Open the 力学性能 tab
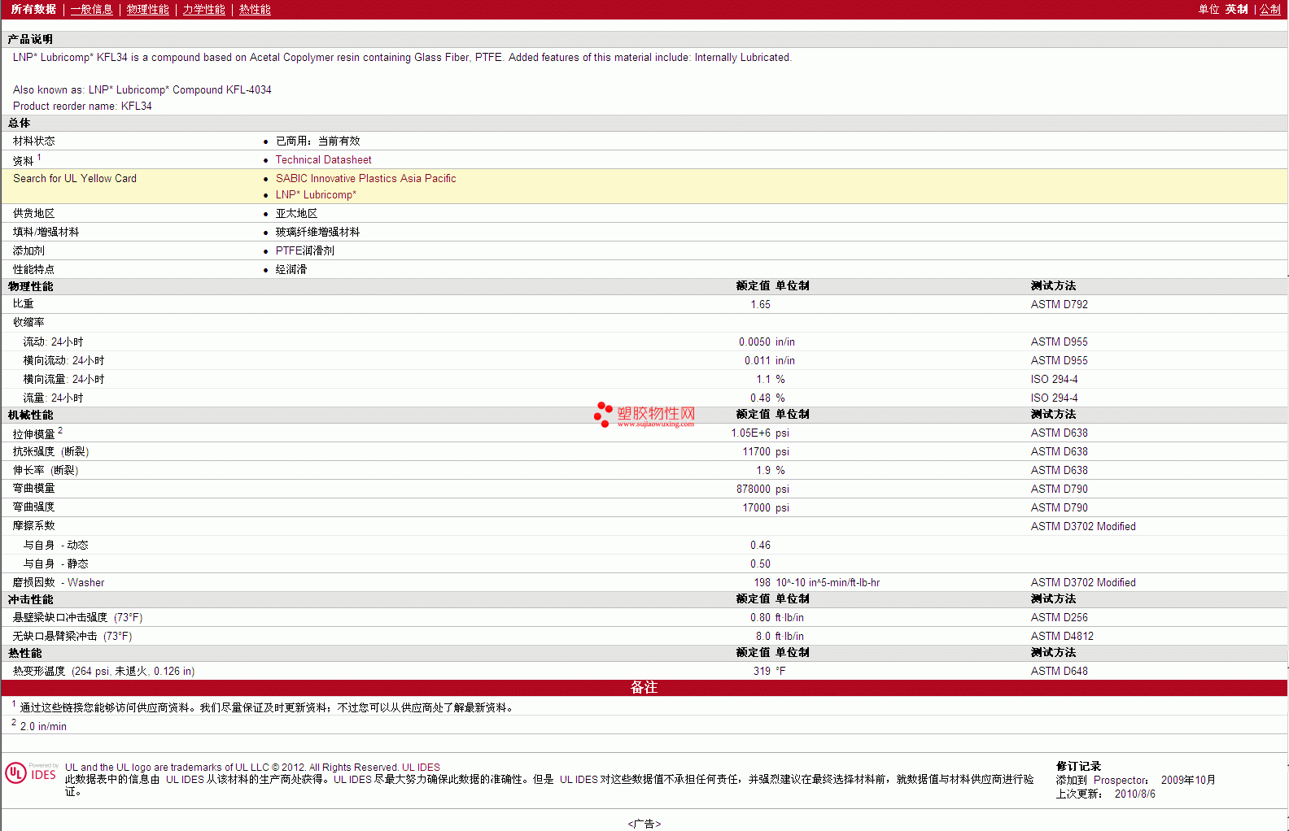The height and width of the screenshot is (831, 1289). 203,10
